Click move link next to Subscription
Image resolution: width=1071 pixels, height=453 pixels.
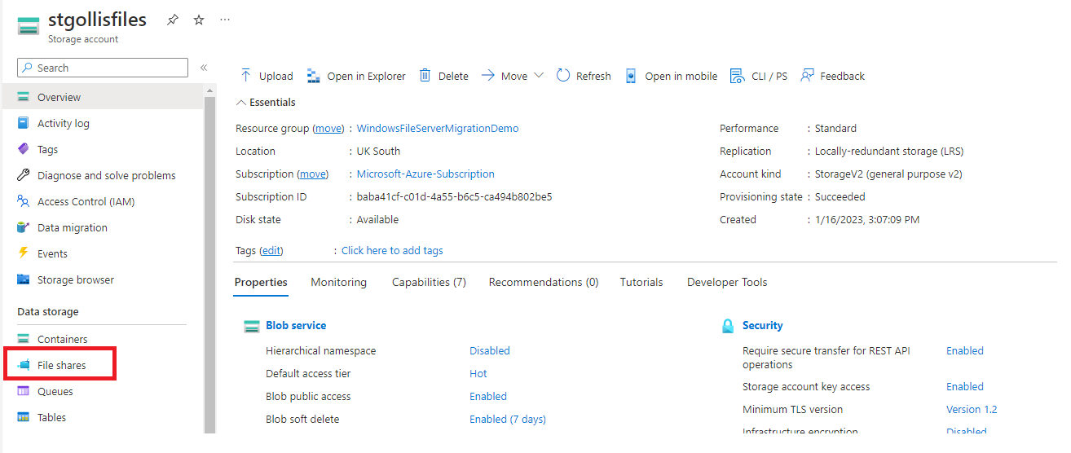313,174
